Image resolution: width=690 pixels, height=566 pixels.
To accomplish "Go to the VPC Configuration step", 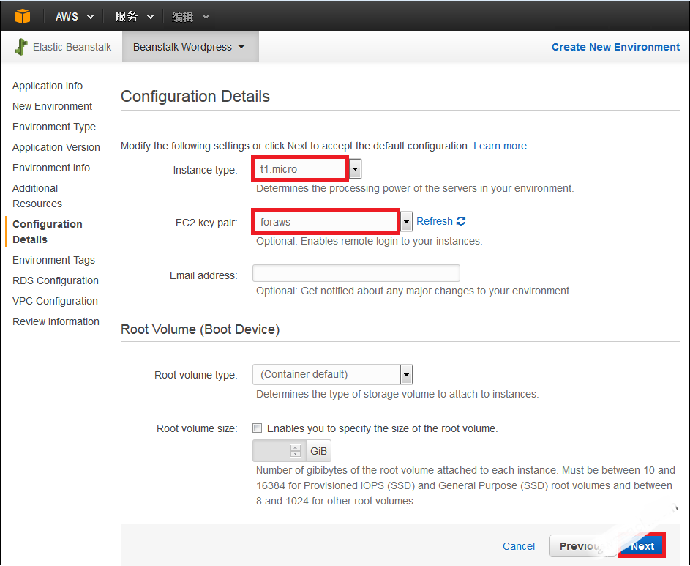I will point(55,301).
